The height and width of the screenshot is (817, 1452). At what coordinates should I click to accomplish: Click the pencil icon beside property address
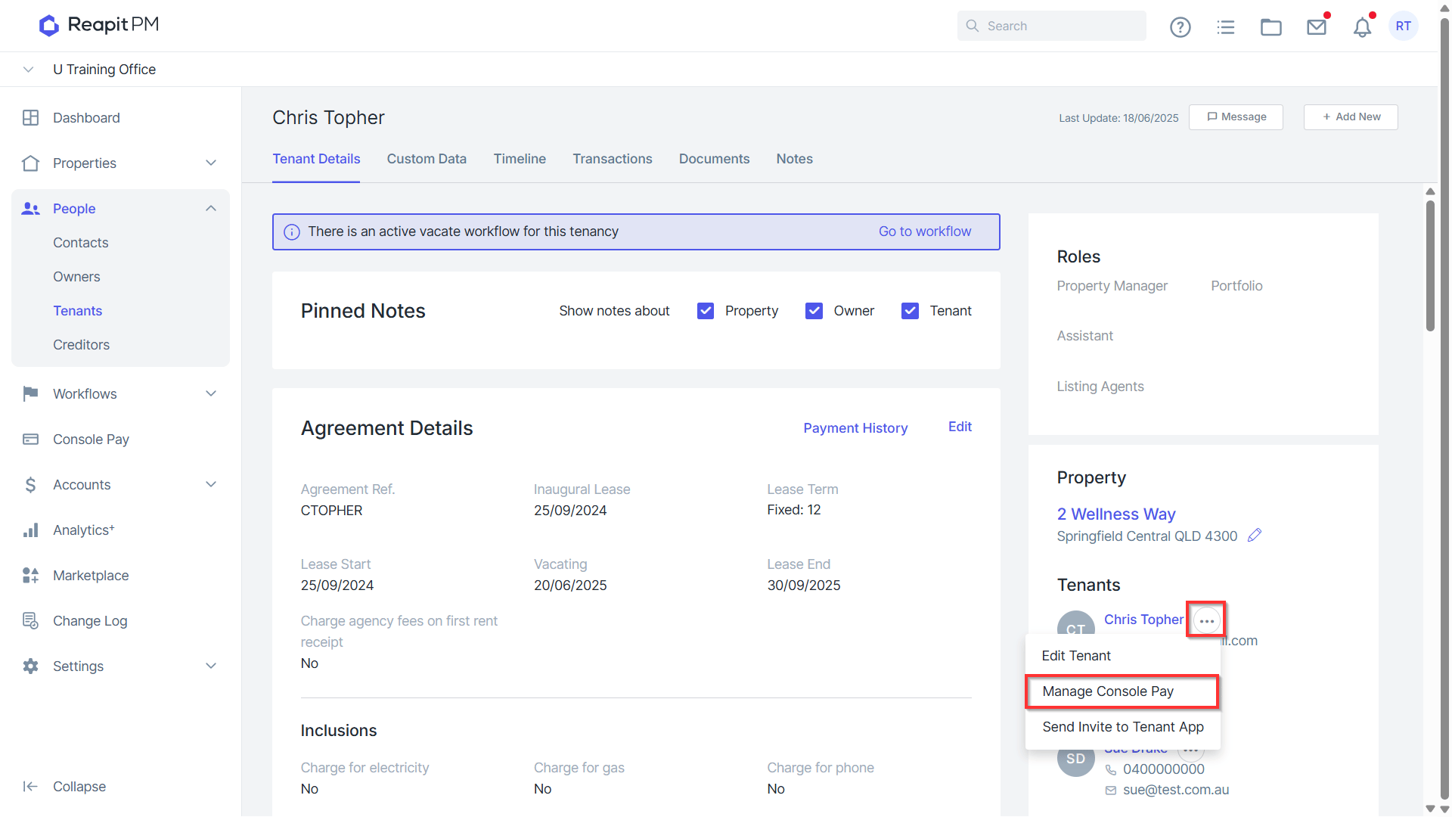(1255, 536)
